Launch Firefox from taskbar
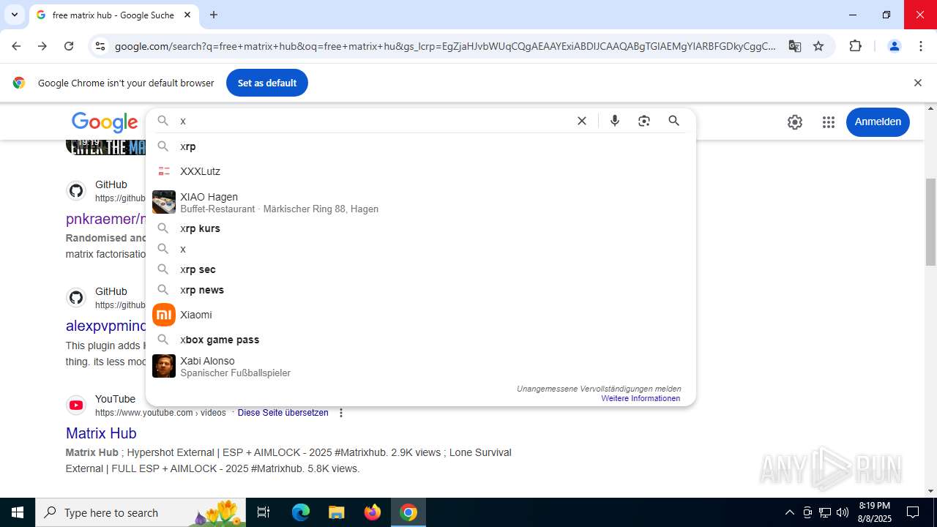937x527 pixels. [x=373, y=512]
